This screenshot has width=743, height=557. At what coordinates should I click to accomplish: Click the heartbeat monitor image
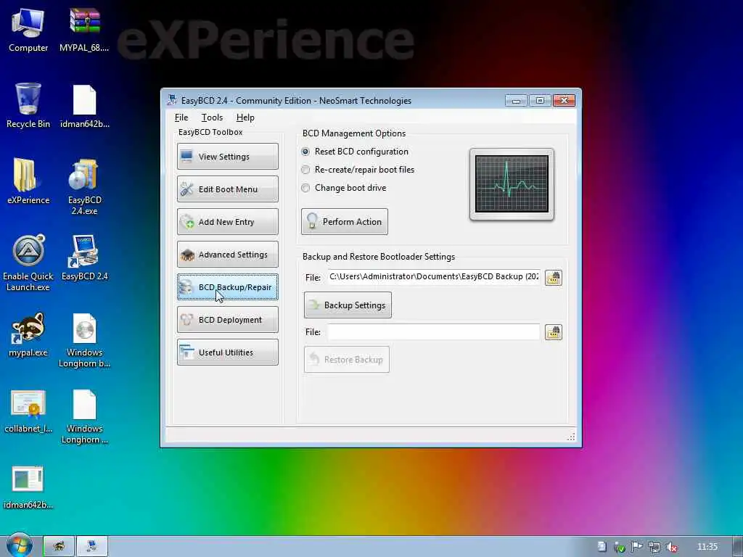pyautogui.click(x=512, y=183)
